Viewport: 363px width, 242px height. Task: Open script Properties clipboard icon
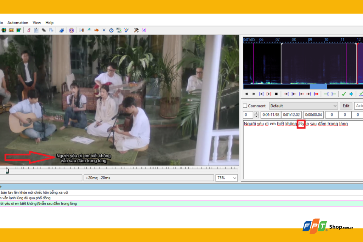[36, 30]
